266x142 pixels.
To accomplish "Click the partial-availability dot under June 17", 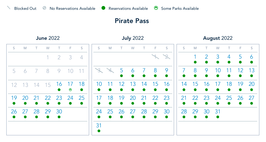I will pos(70,90).
